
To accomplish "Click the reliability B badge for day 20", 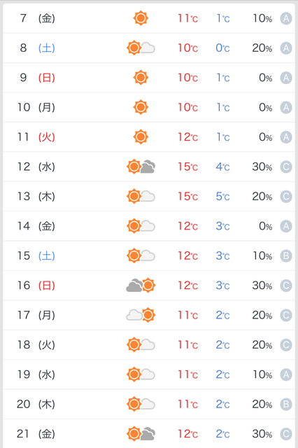I will pyautogui.click(x=285, y=405).
